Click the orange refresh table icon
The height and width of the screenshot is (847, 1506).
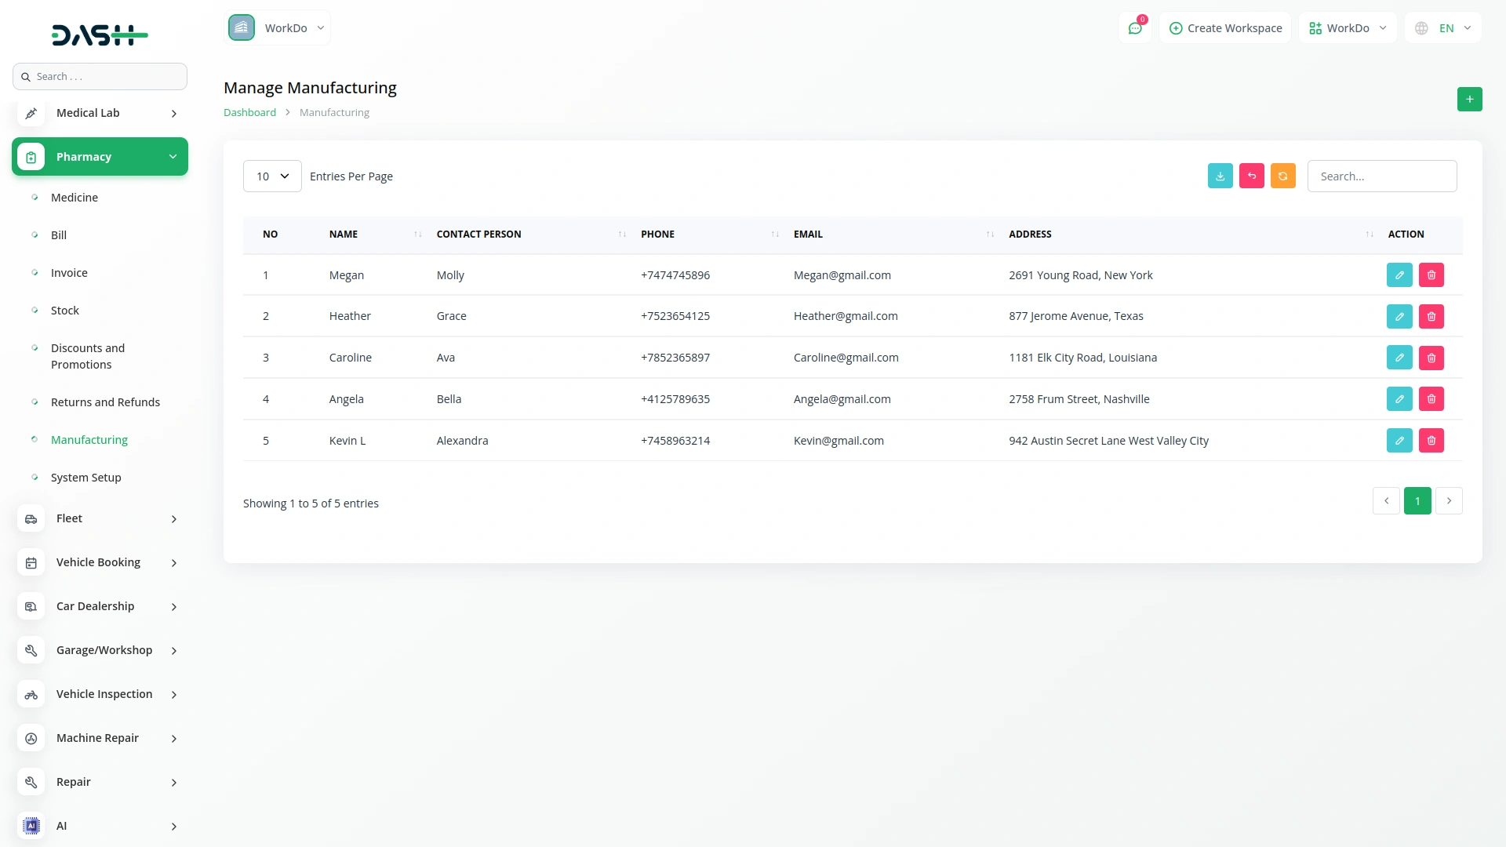pyautogui.click(x=1282, y=176)
